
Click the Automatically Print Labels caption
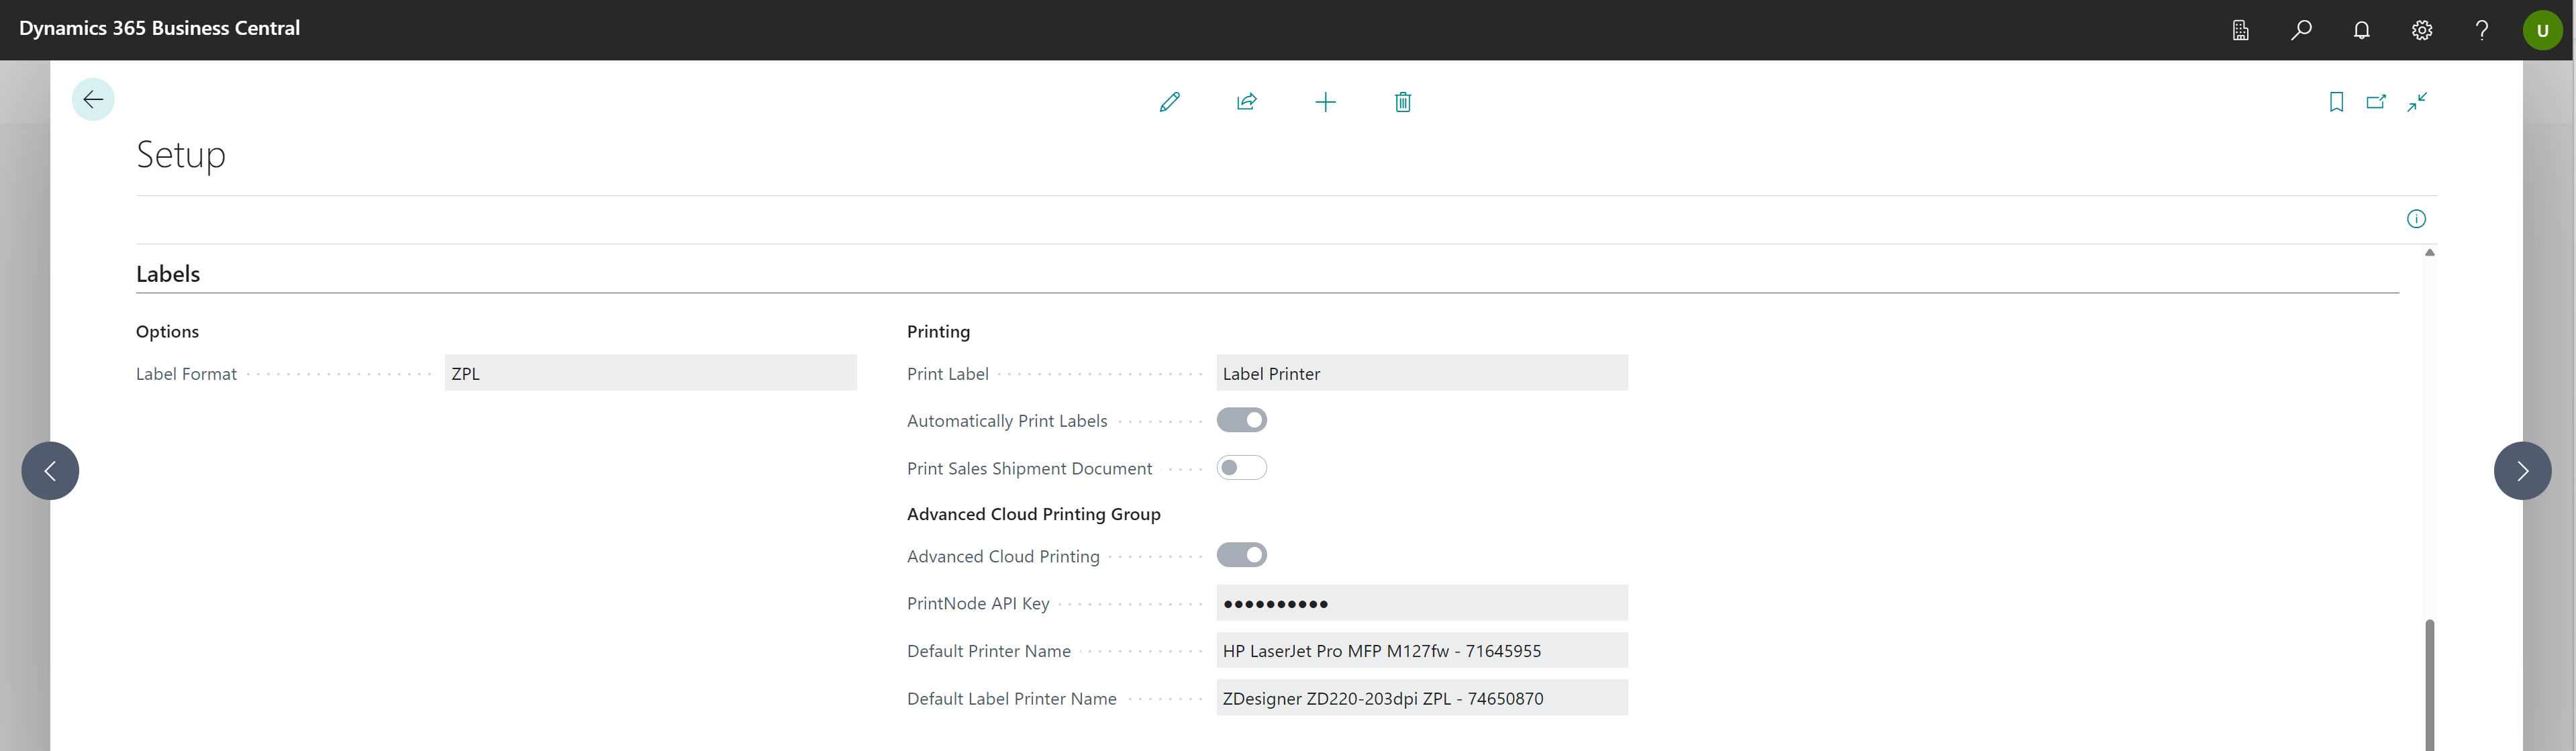point(1007,421)
